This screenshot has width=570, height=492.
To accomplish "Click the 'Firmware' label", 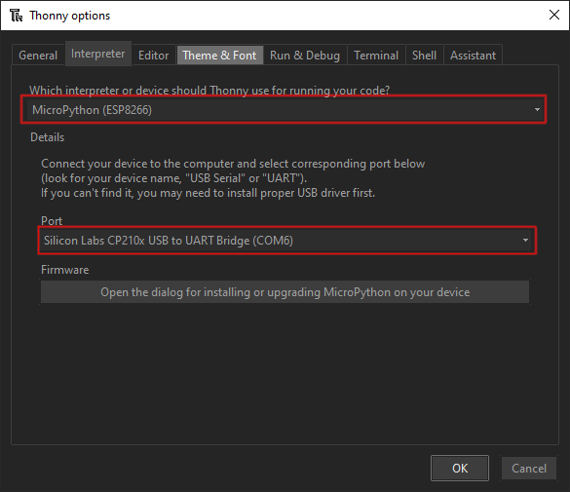I will point(64,270).
